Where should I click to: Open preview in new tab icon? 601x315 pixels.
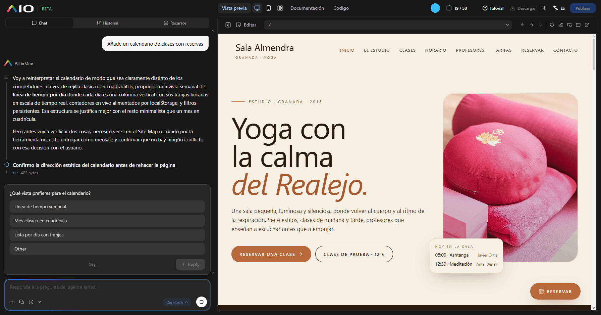point(587,25)
